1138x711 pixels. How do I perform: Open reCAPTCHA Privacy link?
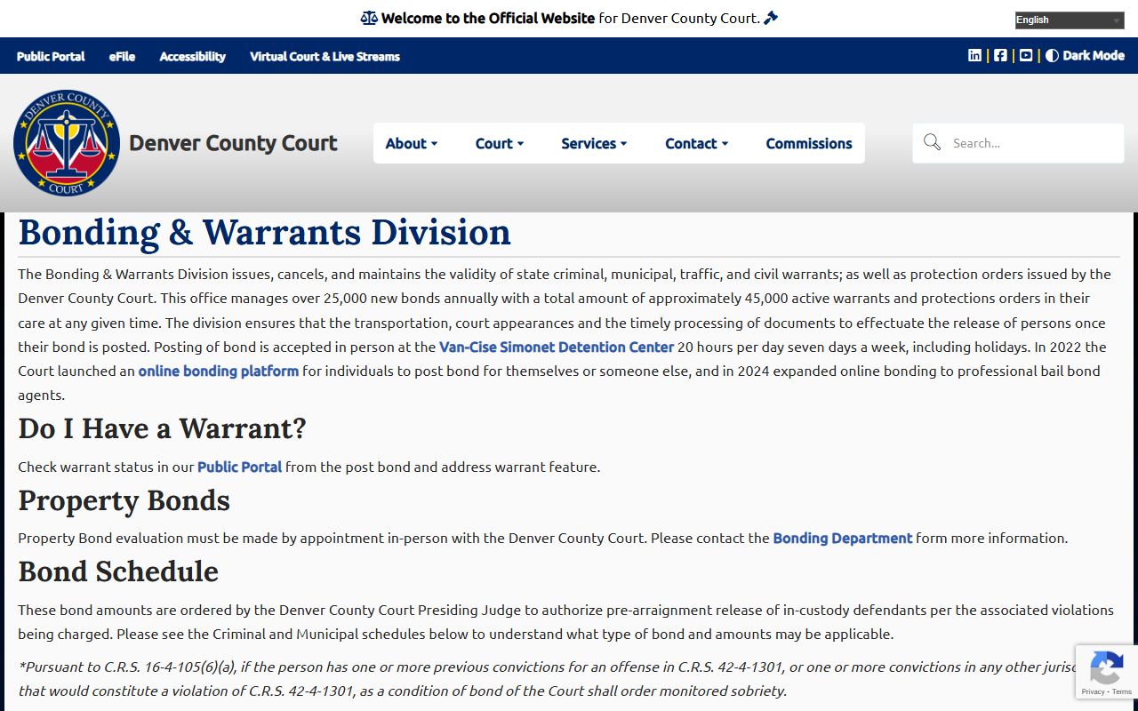click(1093, 691)
